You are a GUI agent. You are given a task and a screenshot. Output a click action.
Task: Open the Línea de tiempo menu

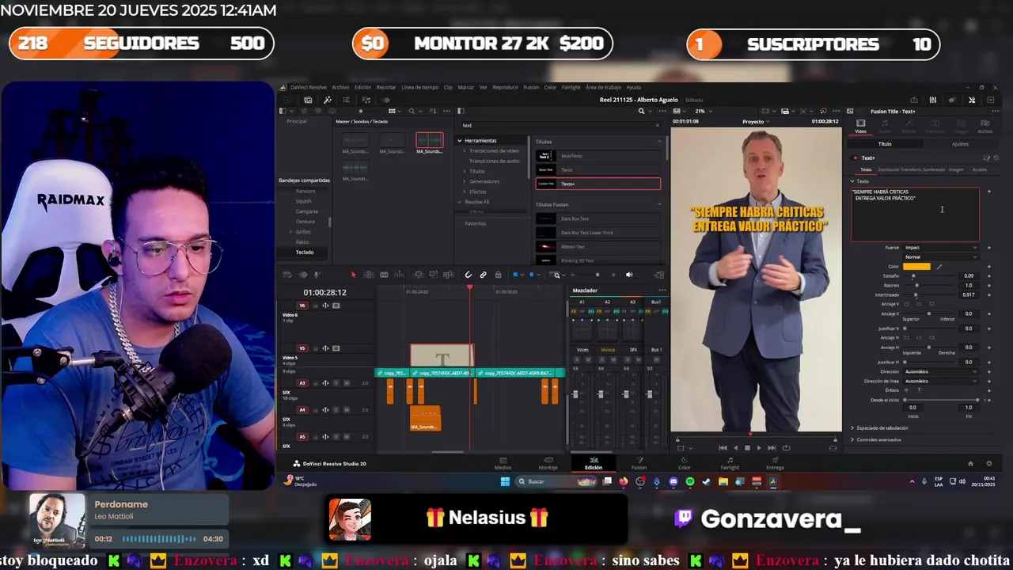pos(419,87)
